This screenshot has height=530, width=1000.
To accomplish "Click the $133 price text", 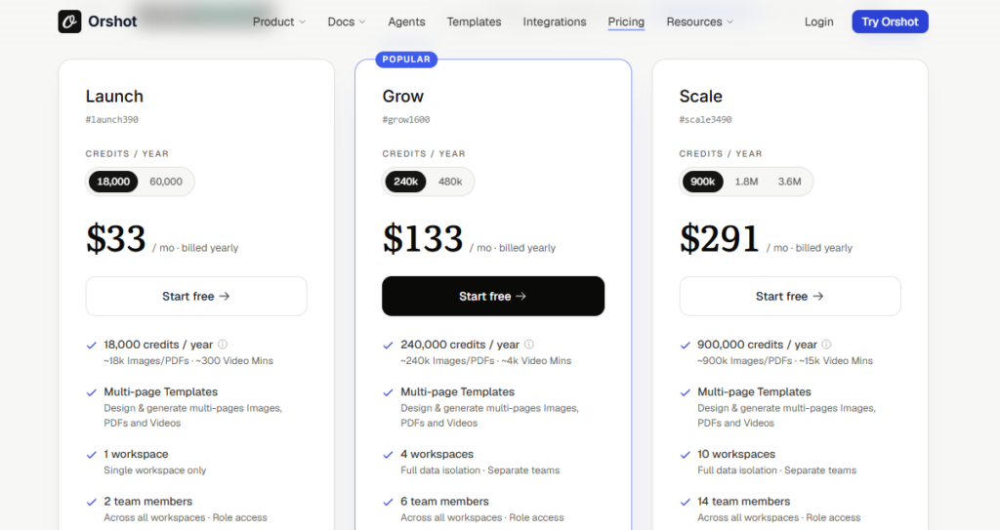I will [423, 238].
